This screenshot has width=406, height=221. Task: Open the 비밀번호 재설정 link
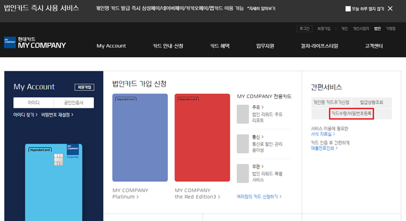57,114
